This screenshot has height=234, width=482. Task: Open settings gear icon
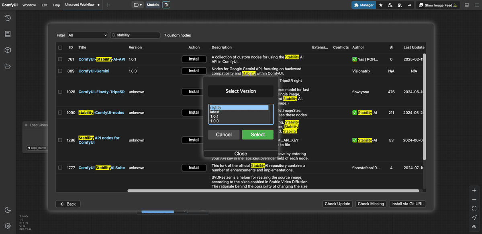pos(7,226)
